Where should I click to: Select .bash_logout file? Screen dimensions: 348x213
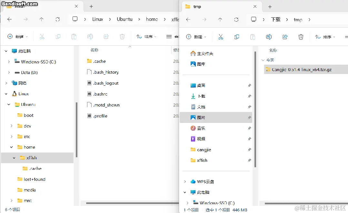click(x=106, y=83)
